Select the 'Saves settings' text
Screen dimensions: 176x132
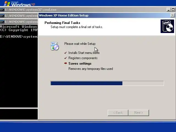tap(80, 64)
